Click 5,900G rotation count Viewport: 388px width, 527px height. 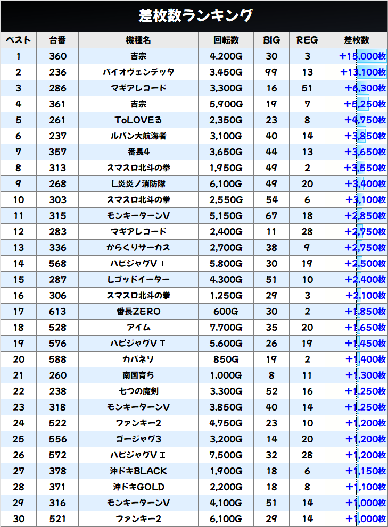226,104
